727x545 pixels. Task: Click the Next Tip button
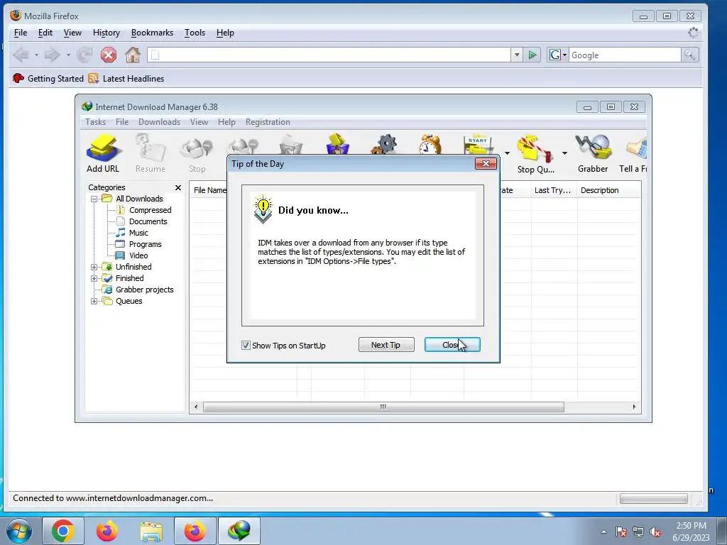coord(386,345)
